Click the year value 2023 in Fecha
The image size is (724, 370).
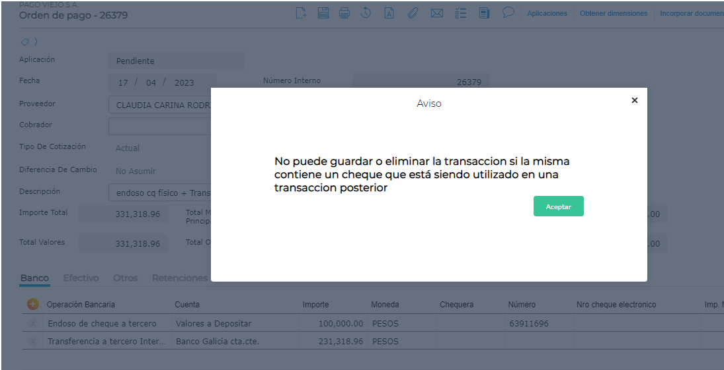pos(184,83)
